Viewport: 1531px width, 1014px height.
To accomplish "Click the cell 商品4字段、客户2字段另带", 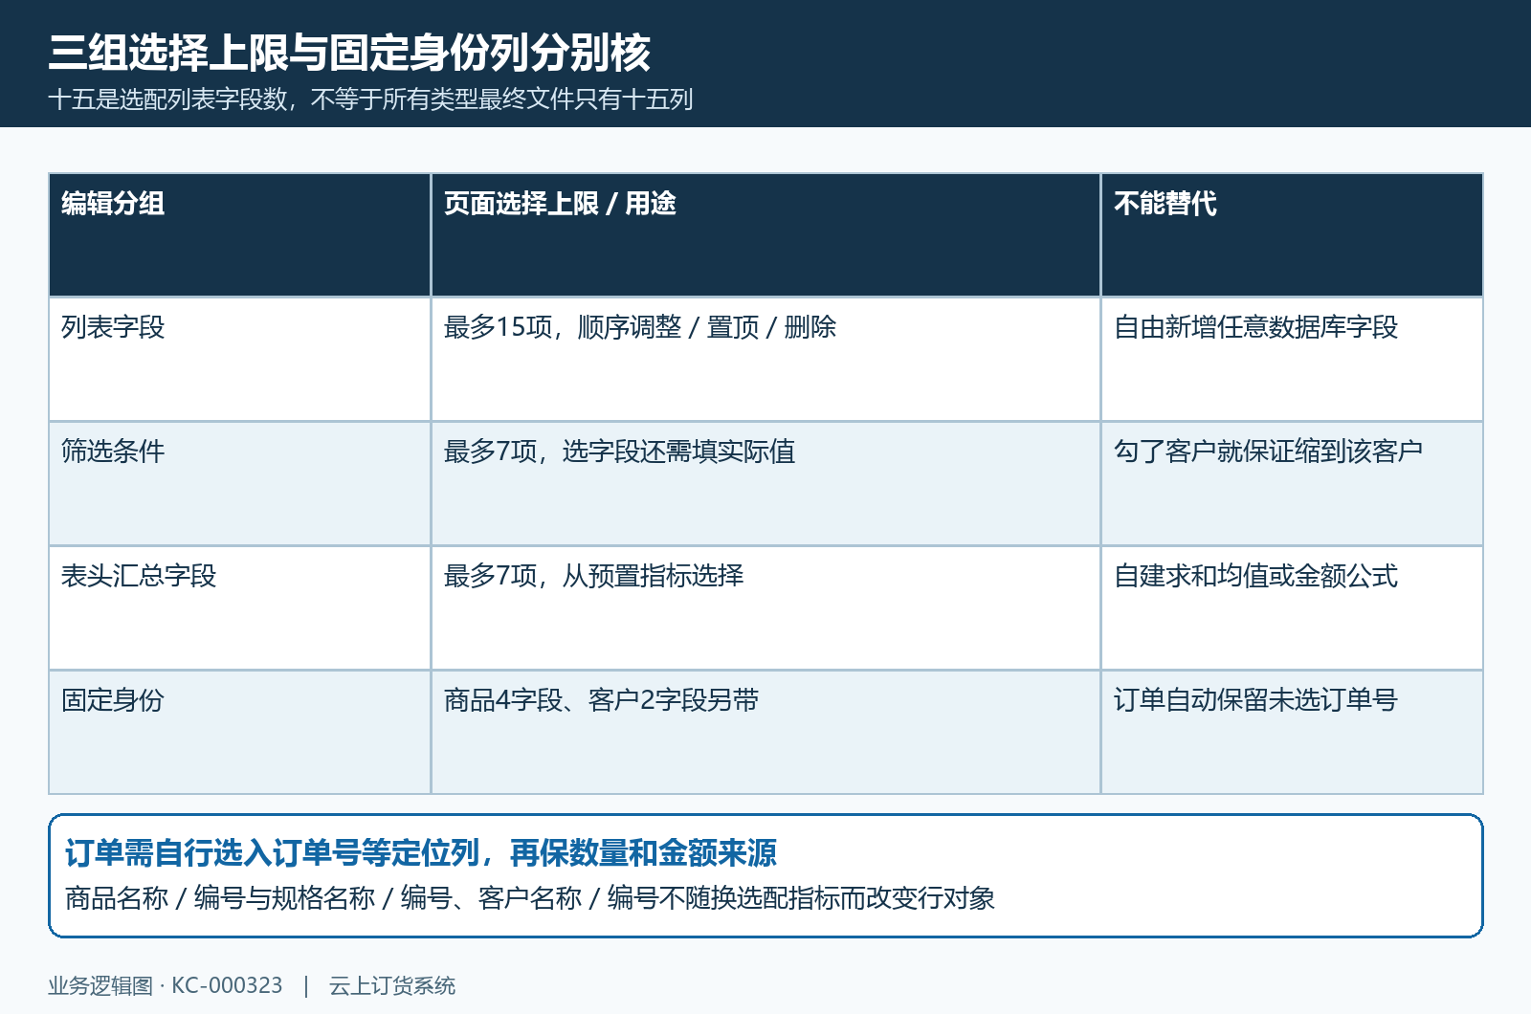I will [765, 732].
